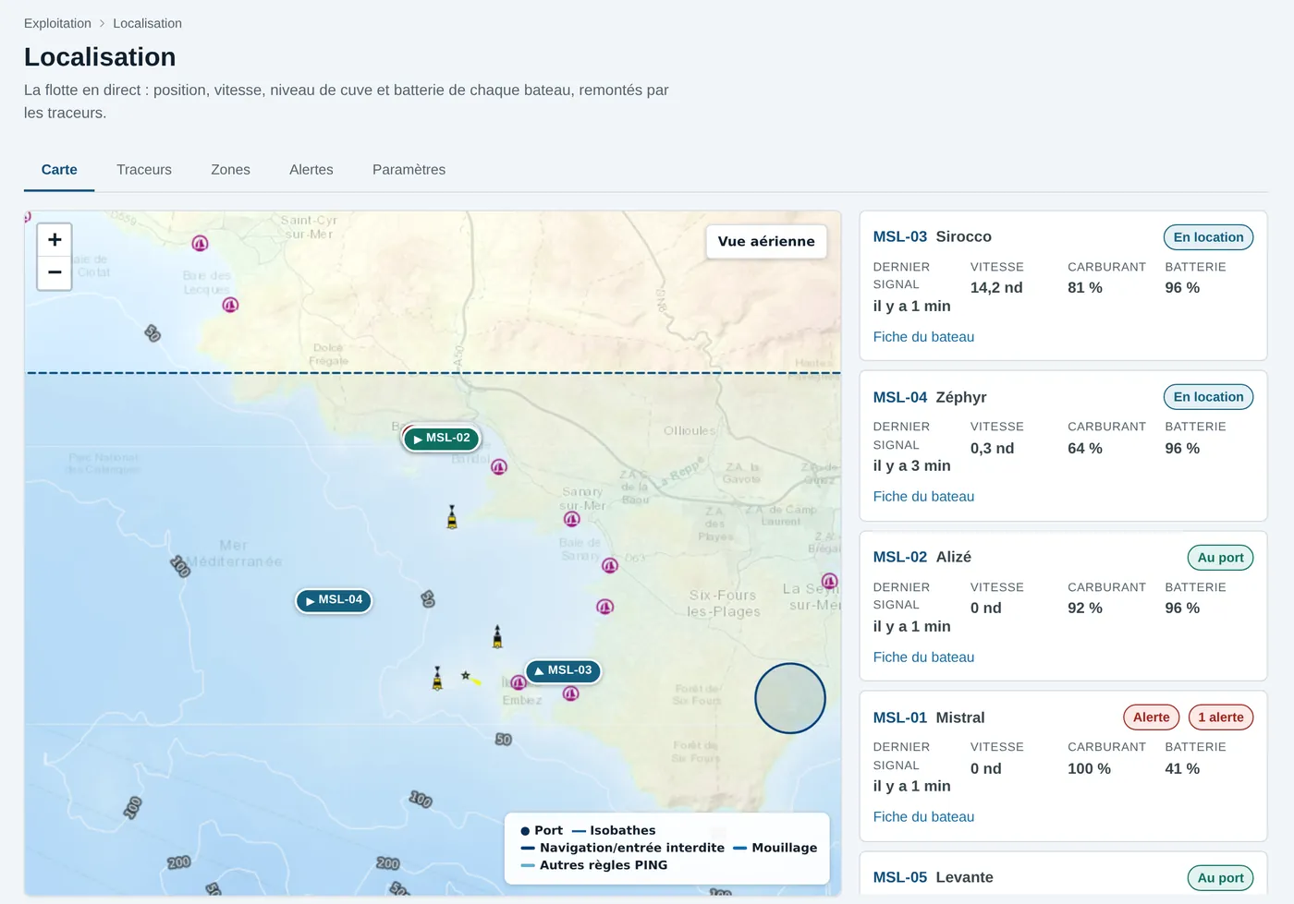Click Sirocco speed value 14,2 nd
1294x904 pixels.
(x=996, y=288)
